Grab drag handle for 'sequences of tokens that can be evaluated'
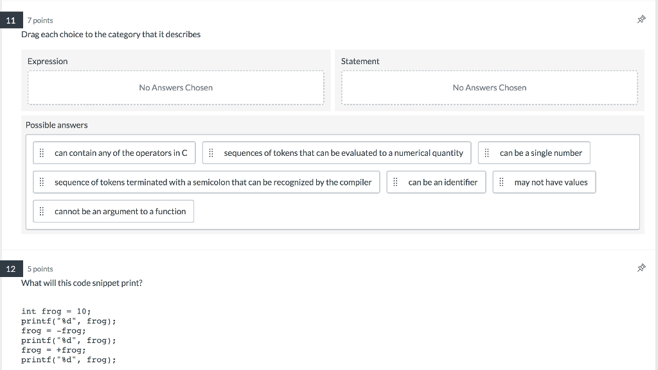This screenshot has height=370, width=658. coord(211,153)
